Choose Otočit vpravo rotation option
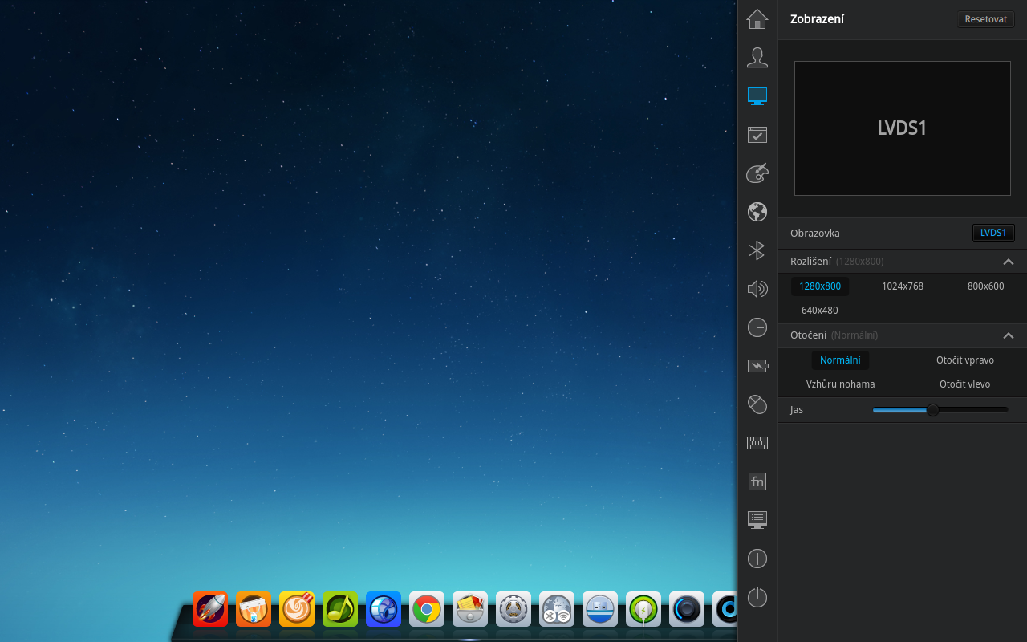The image size is (1027, 642). (964, 360)
